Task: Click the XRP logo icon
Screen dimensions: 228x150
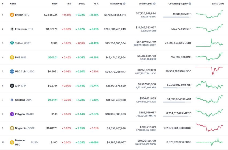Action: coord(12,86)
